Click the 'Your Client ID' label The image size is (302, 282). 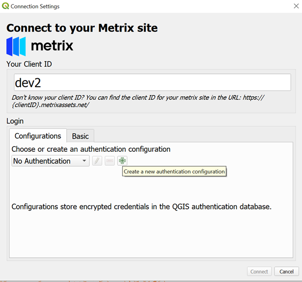pos(29,64)
